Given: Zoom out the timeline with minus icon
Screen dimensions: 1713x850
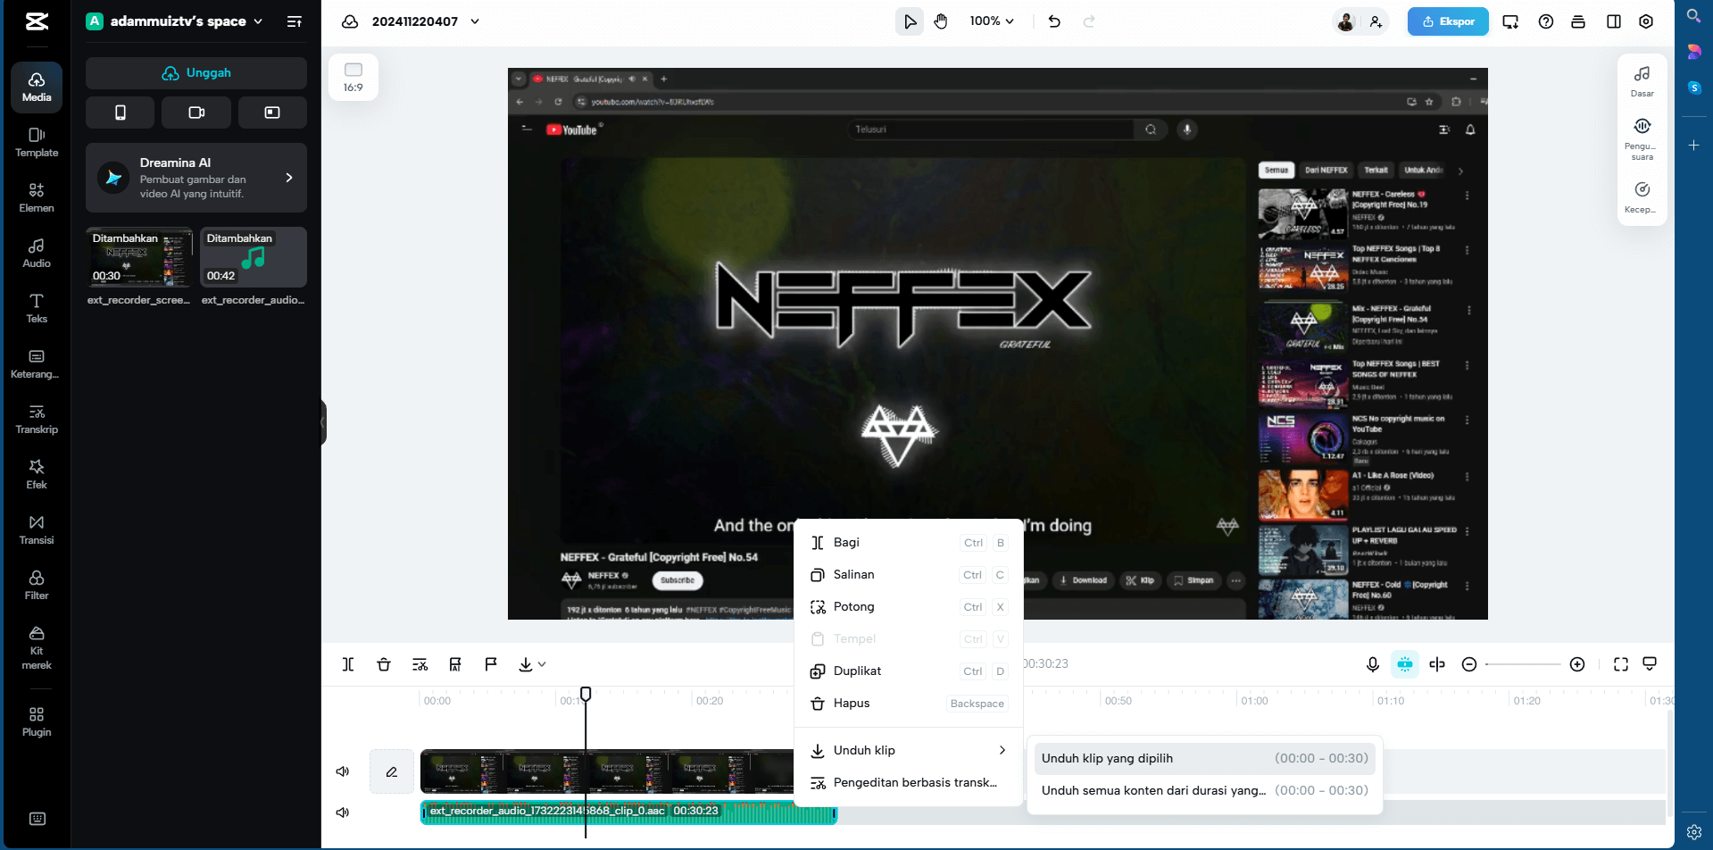Looking at the screenshot, I should tap(1469, 664).
